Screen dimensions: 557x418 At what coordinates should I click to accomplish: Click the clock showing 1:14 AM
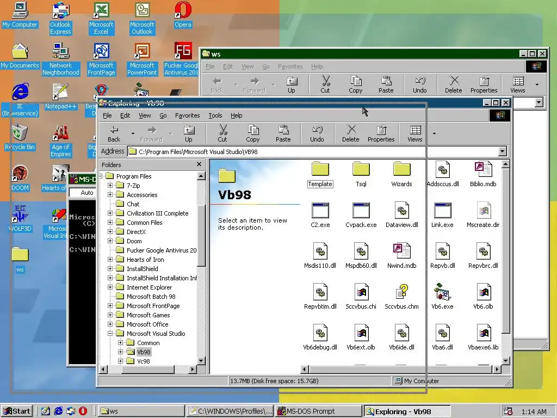tap(534, 411)
